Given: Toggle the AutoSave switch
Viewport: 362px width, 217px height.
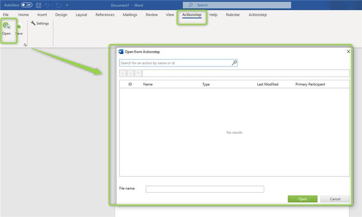Looking at the screenshot, I should click(27, 5).
